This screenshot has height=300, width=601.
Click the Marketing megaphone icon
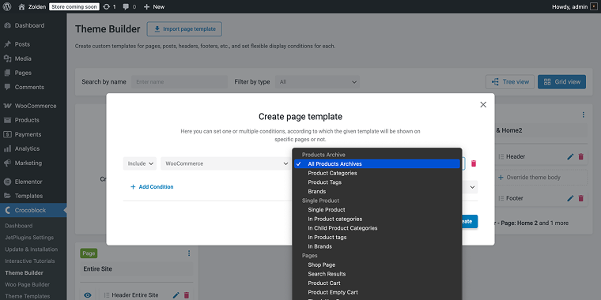(7, 163)
